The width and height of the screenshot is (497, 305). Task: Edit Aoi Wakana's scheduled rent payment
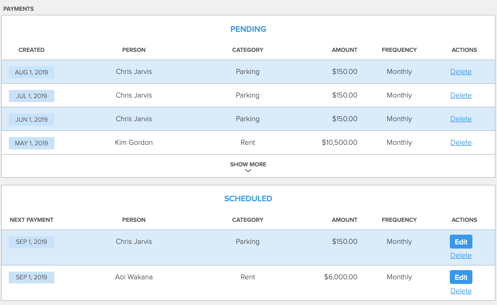tap(461, 277)
